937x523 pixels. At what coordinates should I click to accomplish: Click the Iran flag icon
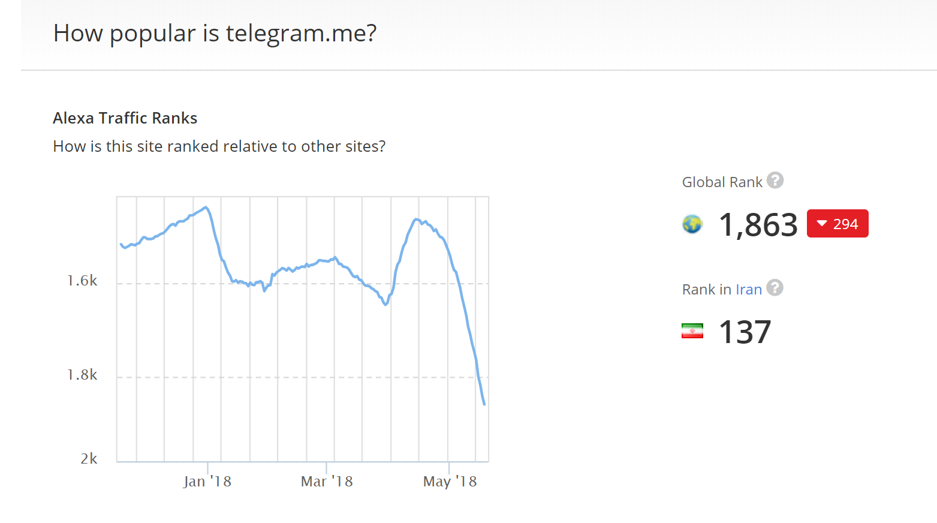[x=692, y=331]
